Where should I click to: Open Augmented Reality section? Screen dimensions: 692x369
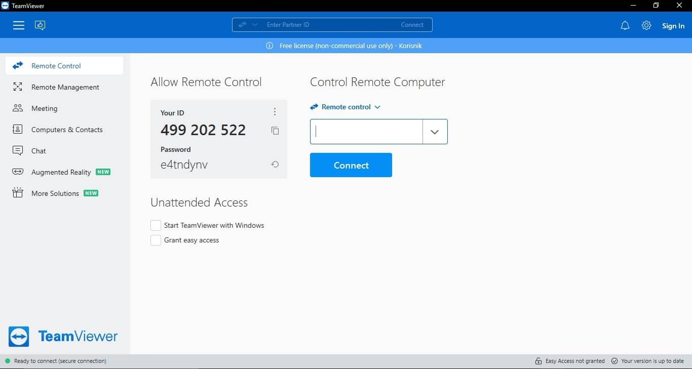(x=64, y=172)
